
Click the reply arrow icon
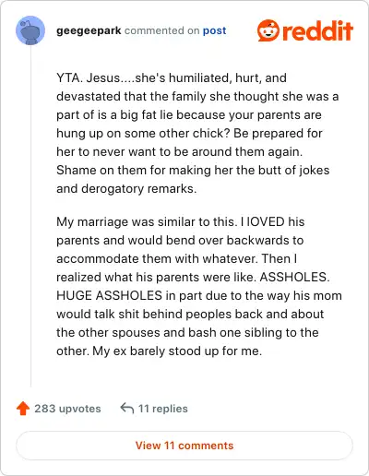127,409
